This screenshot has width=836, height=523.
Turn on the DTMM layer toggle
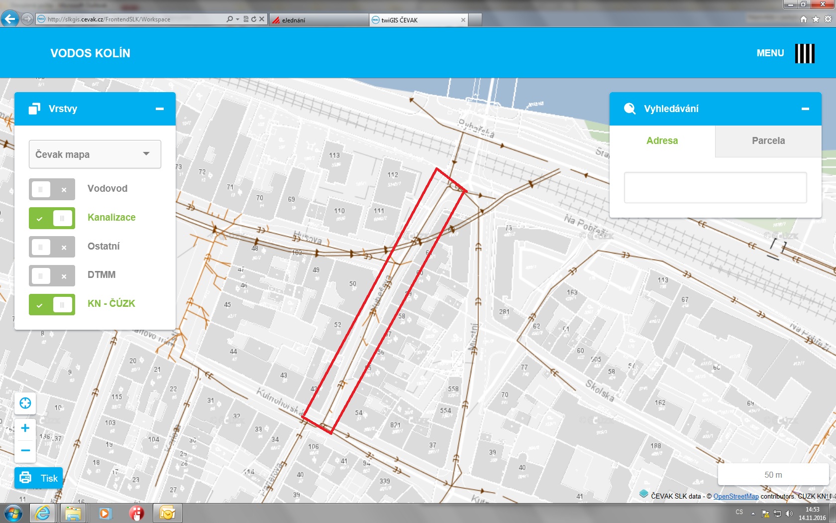pyautogui.click(x=52, y=275)
